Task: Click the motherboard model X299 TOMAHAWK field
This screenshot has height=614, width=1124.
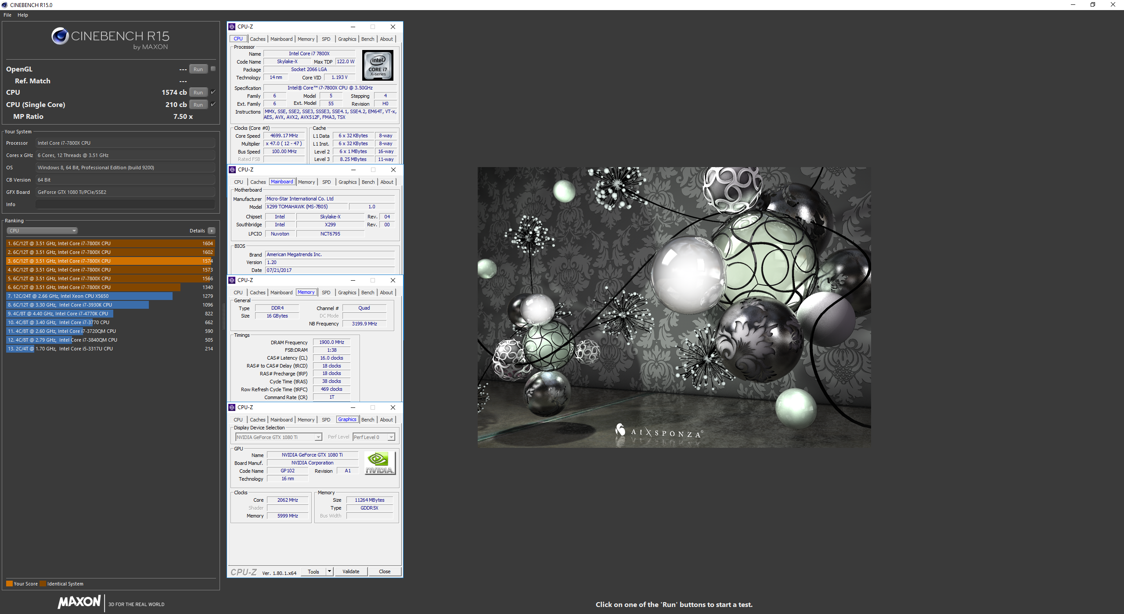Action: click(306, 207)
